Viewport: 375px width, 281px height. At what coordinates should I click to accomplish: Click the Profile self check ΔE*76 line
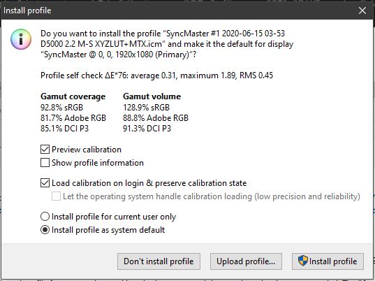pyautogui.click(x=156, y=75)
